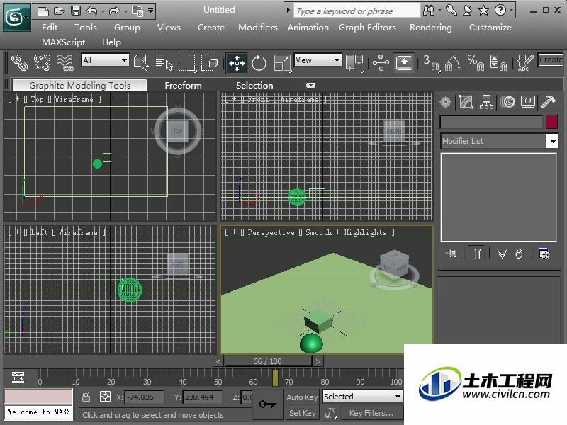Activate Select and Move tool
The width and height of the screenshot is (567, 425).
pos(237,63)
